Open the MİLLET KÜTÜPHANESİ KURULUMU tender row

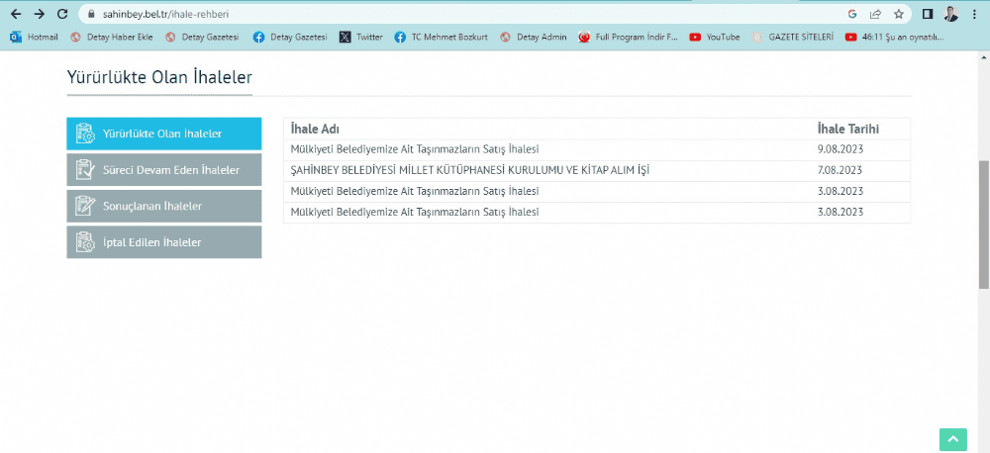(x=597, y=170)
